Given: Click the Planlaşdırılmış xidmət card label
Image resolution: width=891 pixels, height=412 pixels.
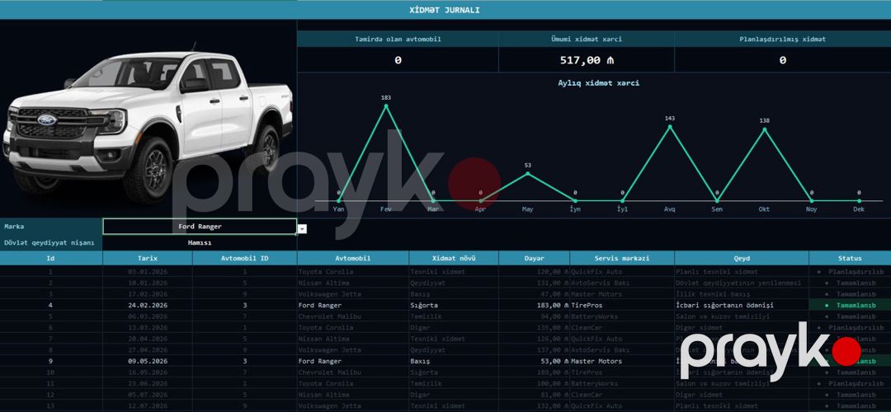Looking at the screenshot, I should 782,40.
